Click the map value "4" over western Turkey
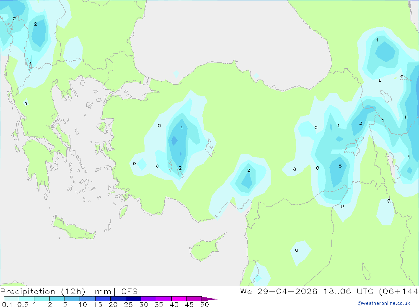The width and height of the screenshot is (419, 307). [x=182, y=127]
